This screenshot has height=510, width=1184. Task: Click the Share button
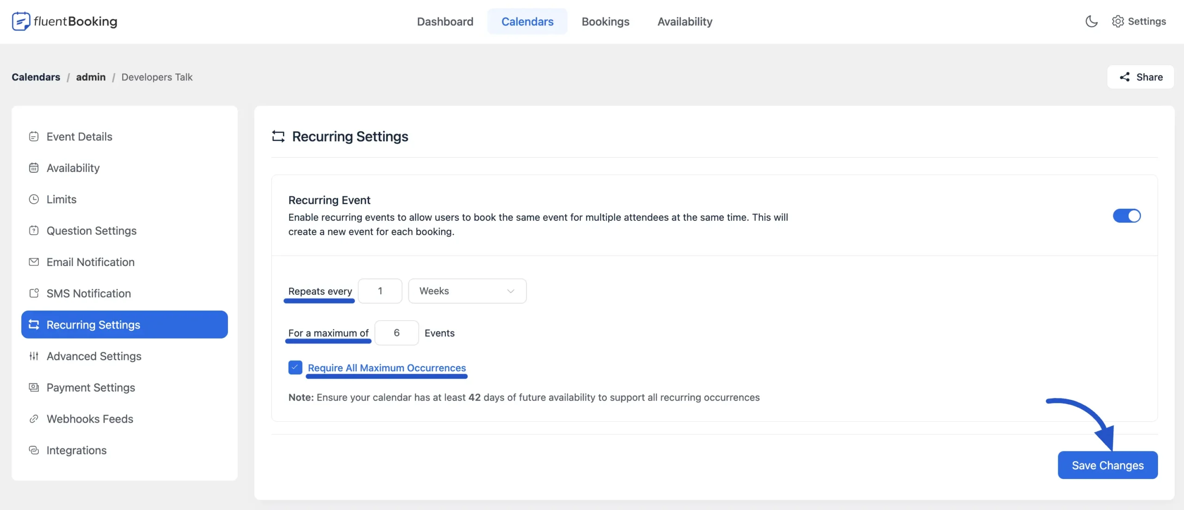tap(1140, 77)
